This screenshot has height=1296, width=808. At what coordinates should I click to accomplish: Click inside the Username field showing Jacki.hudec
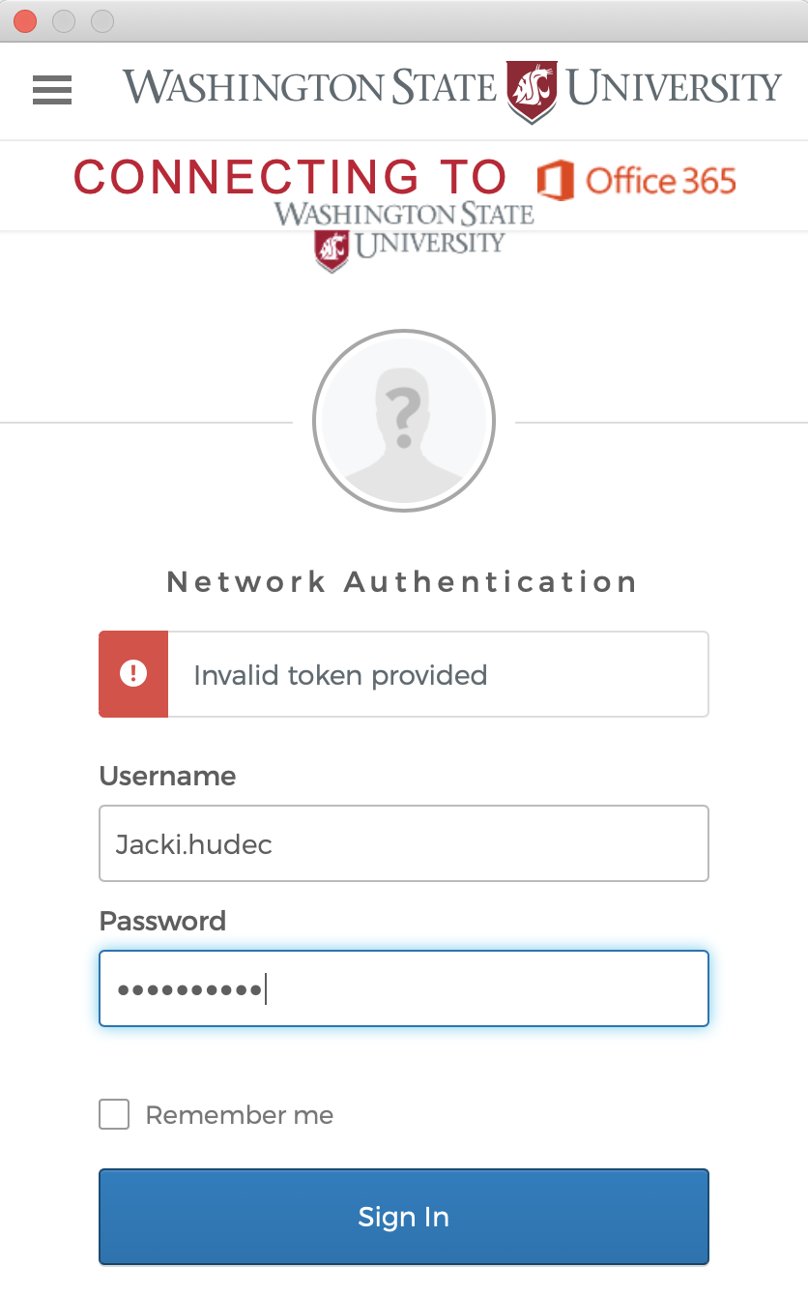tap(403, 842)
